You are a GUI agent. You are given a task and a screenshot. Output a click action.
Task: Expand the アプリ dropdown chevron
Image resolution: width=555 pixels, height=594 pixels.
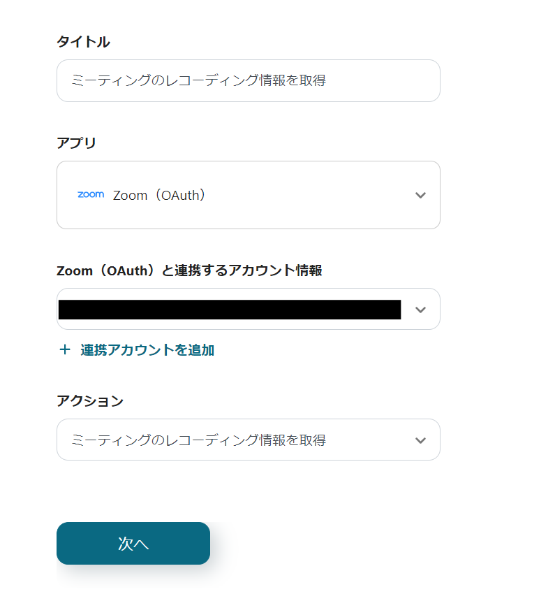pyautogui.click(x=420, y=196)
